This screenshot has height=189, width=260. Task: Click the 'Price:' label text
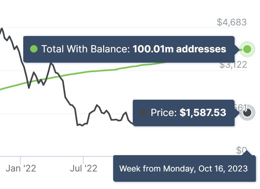pos(164,113)
